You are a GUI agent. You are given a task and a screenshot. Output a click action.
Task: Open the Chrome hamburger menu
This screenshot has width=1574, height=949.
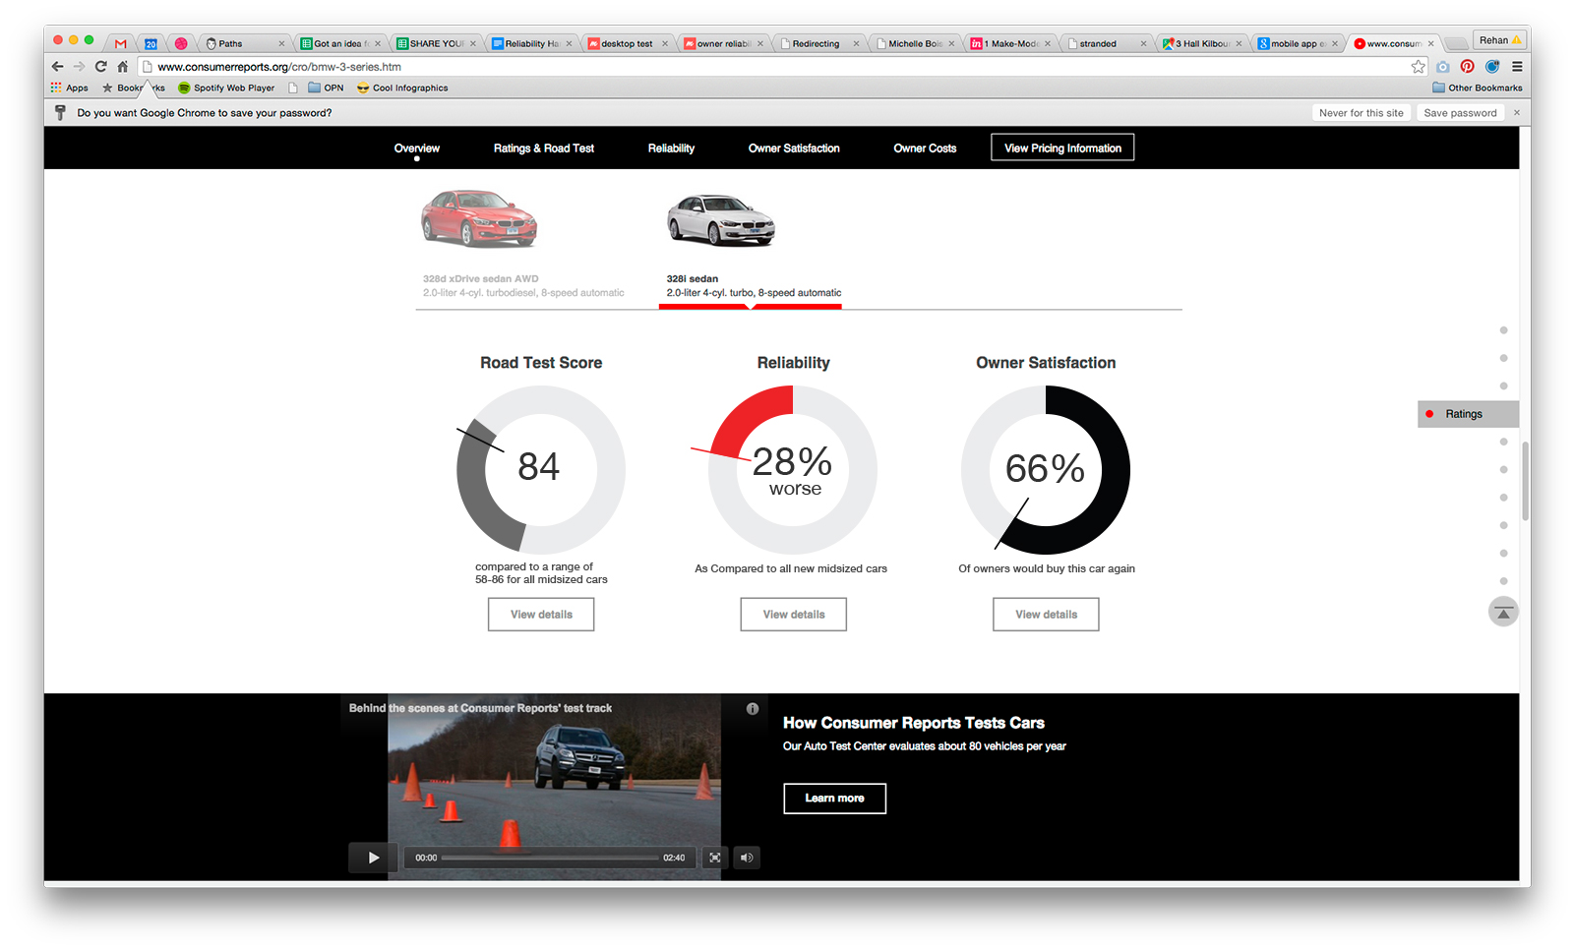pos(1517,67)
